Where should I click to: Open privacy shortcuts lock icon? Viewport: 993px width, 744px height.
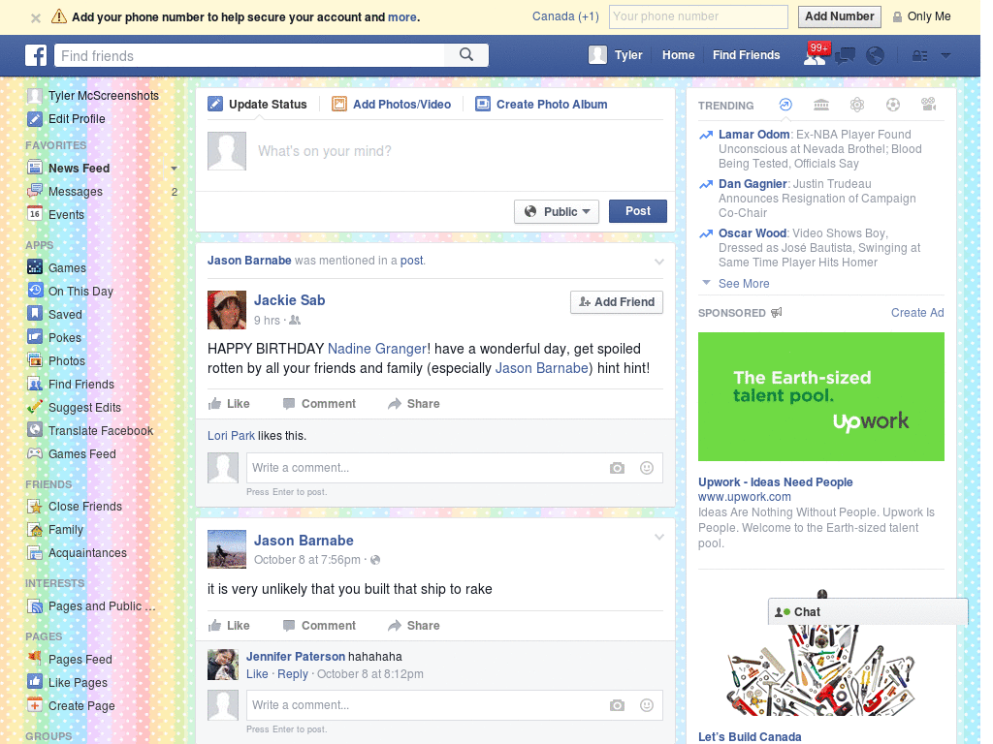919,55
